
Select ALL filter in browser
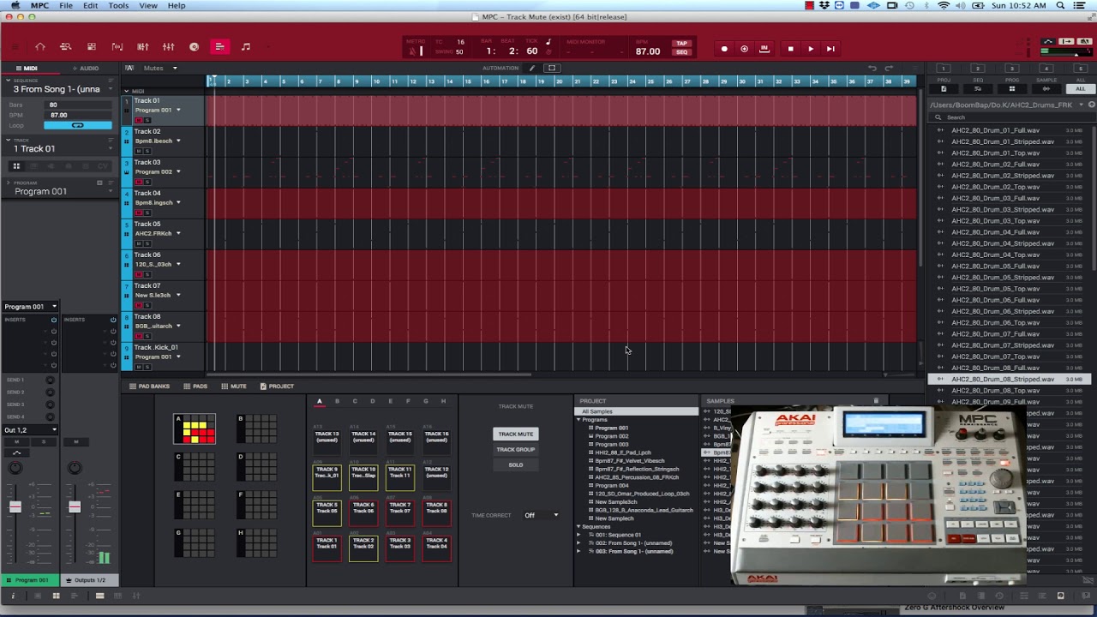(1080, 88)
